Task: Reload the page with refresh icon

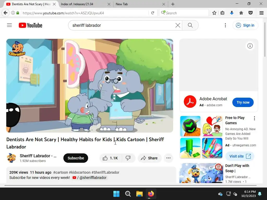Action: click(x=153, y=13)
